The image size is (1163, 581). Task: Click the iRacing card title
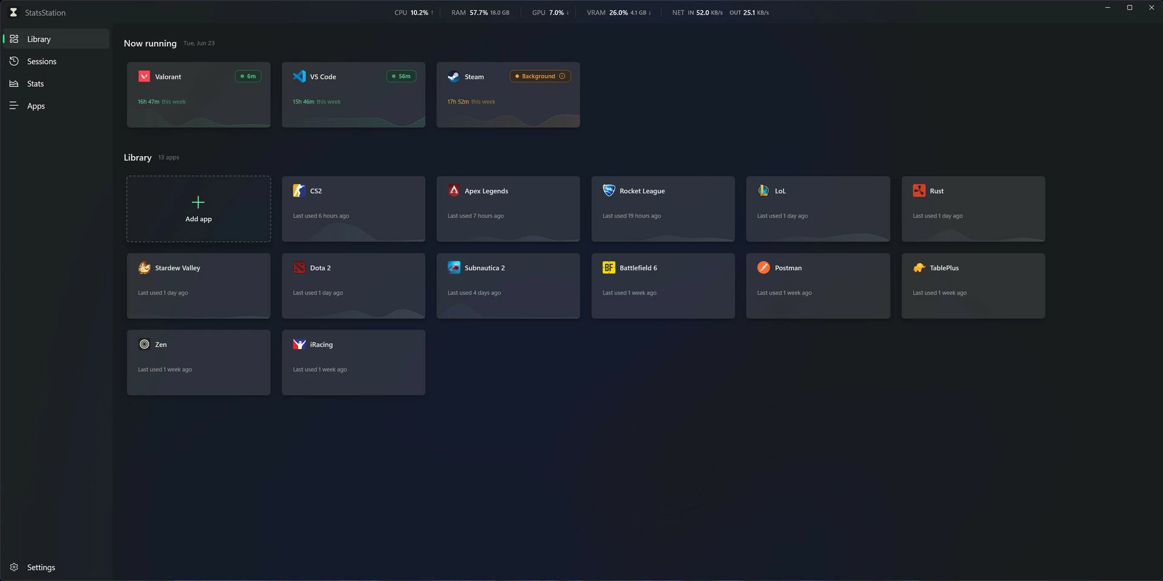pos(321,345)
